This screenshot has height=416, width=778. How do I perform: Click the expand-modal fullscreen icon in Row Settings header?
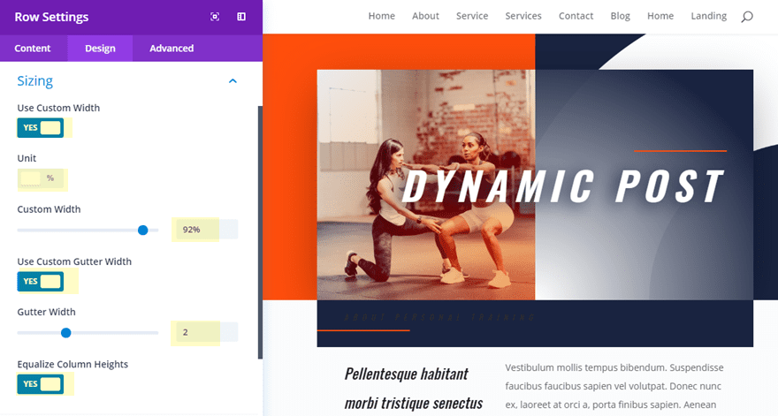click(x=215, y=17)
